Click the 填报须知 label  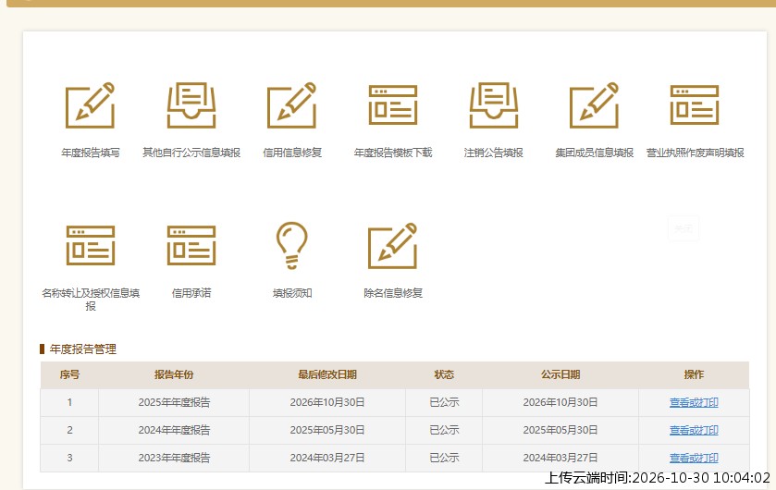292,293
